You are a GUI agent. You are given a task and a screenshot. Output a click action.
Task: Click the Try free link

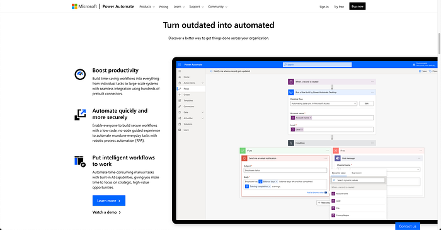tap(339, 7)
